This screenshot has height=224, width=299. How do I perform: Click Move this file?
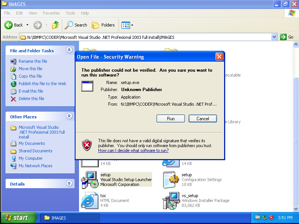point(30,69)
